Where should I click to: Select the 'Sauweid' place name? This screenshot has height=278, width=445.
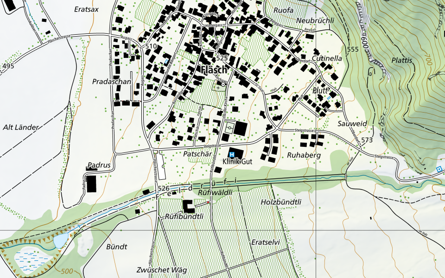[352, 124]
